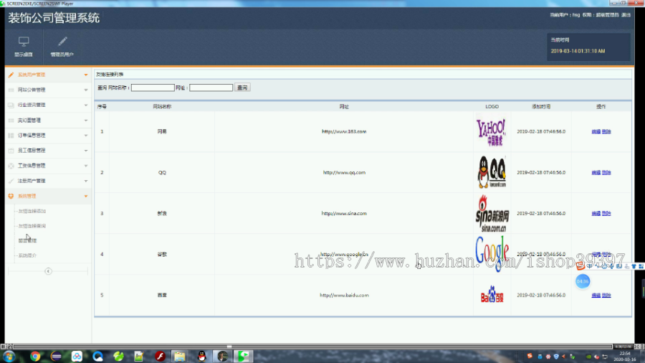
Task: Click the http://www.baidu.com URL cell
Action: click(x=344, y=295)
